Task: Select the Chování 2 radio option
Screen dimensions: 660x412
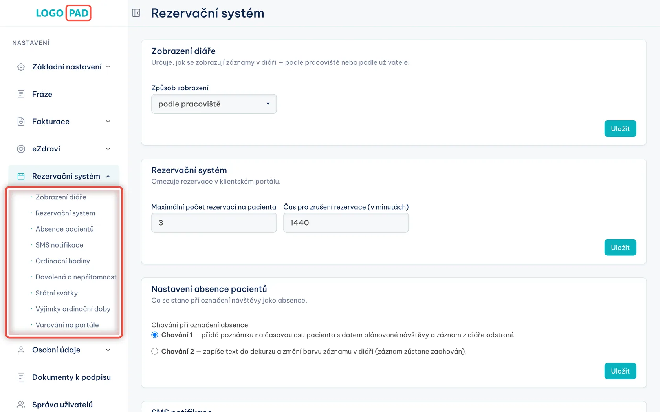Action: [155, 351]
